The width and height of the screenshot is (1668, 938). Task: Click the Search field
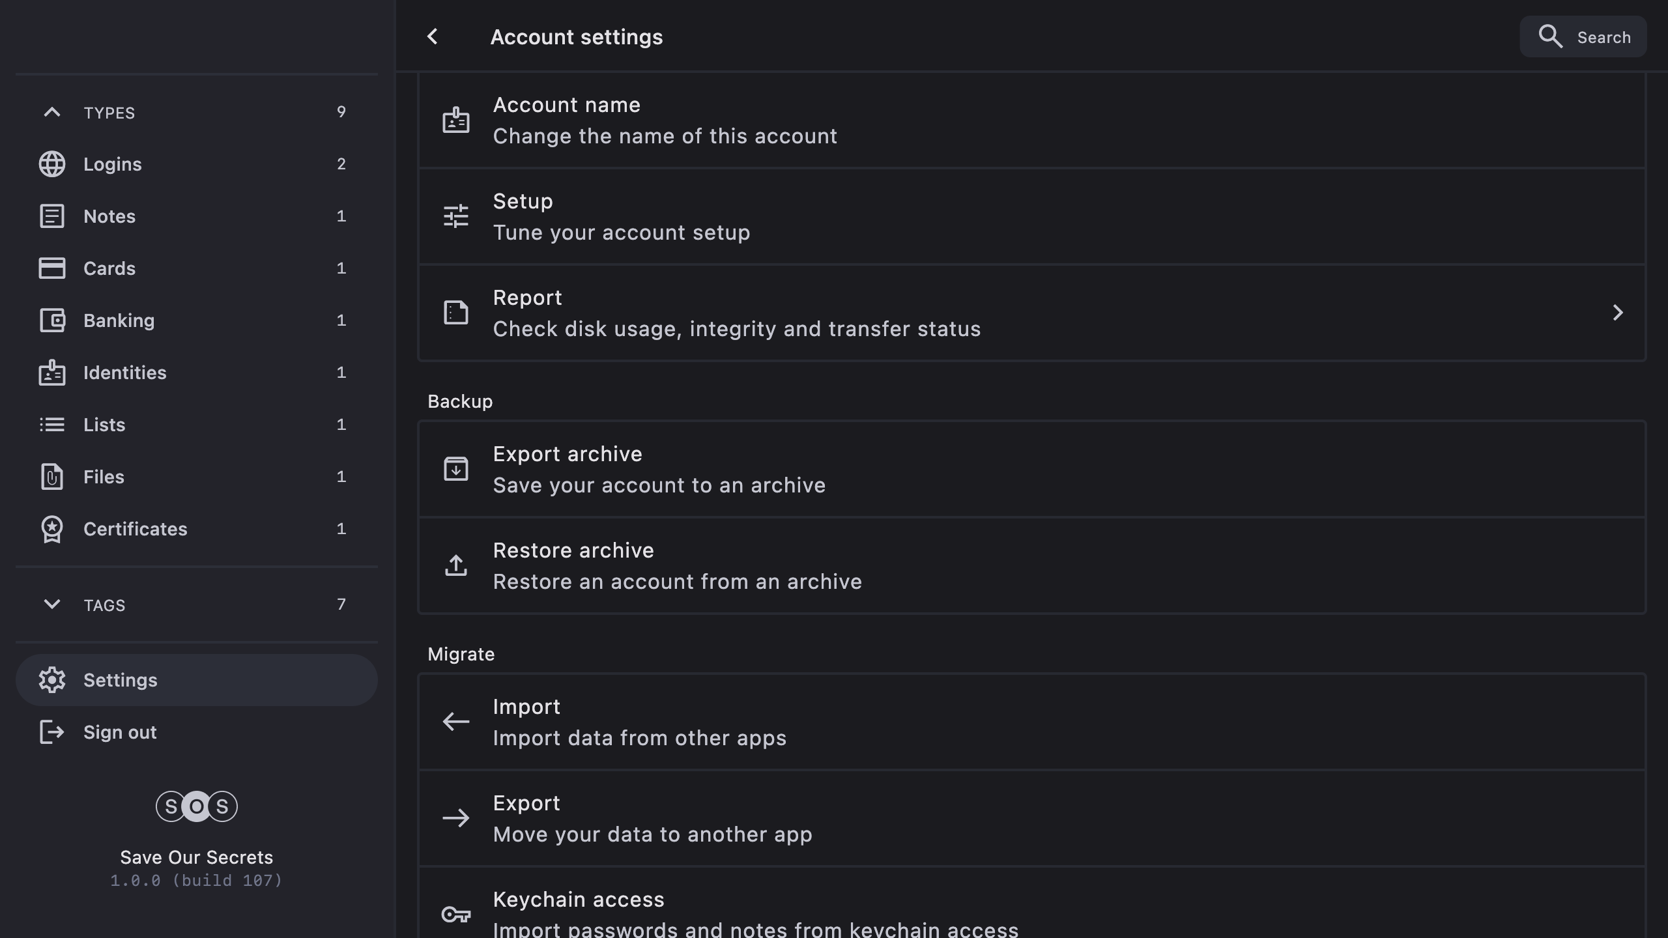1583,37
